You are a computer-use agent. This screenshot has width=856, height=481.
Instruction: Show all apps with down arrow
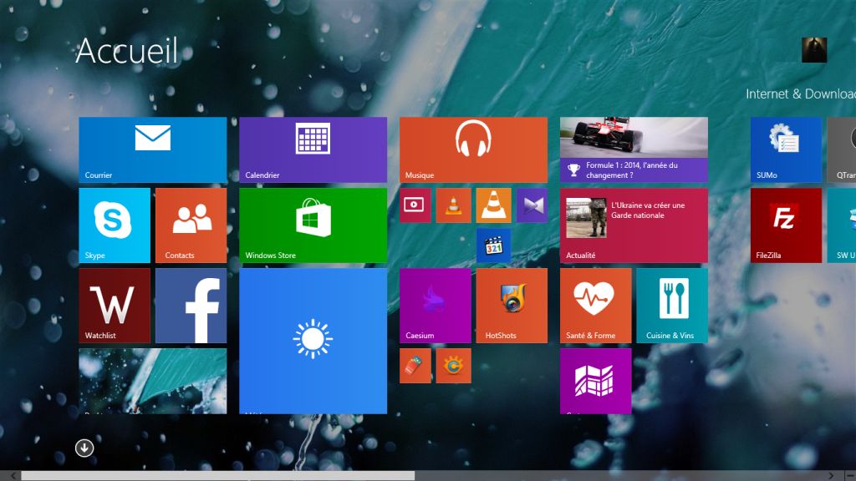pyautogui.click(x=84, y=448)
